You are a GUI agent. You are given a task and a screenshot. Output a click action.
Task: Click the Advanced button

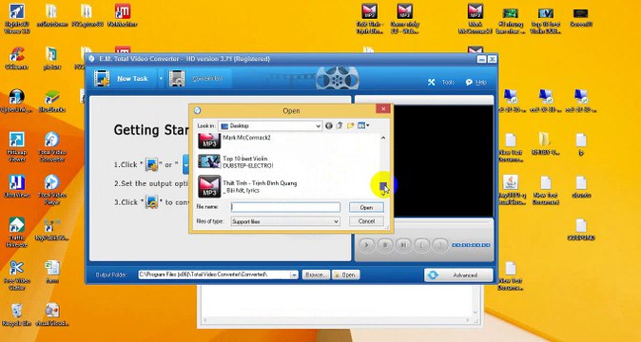458,275
